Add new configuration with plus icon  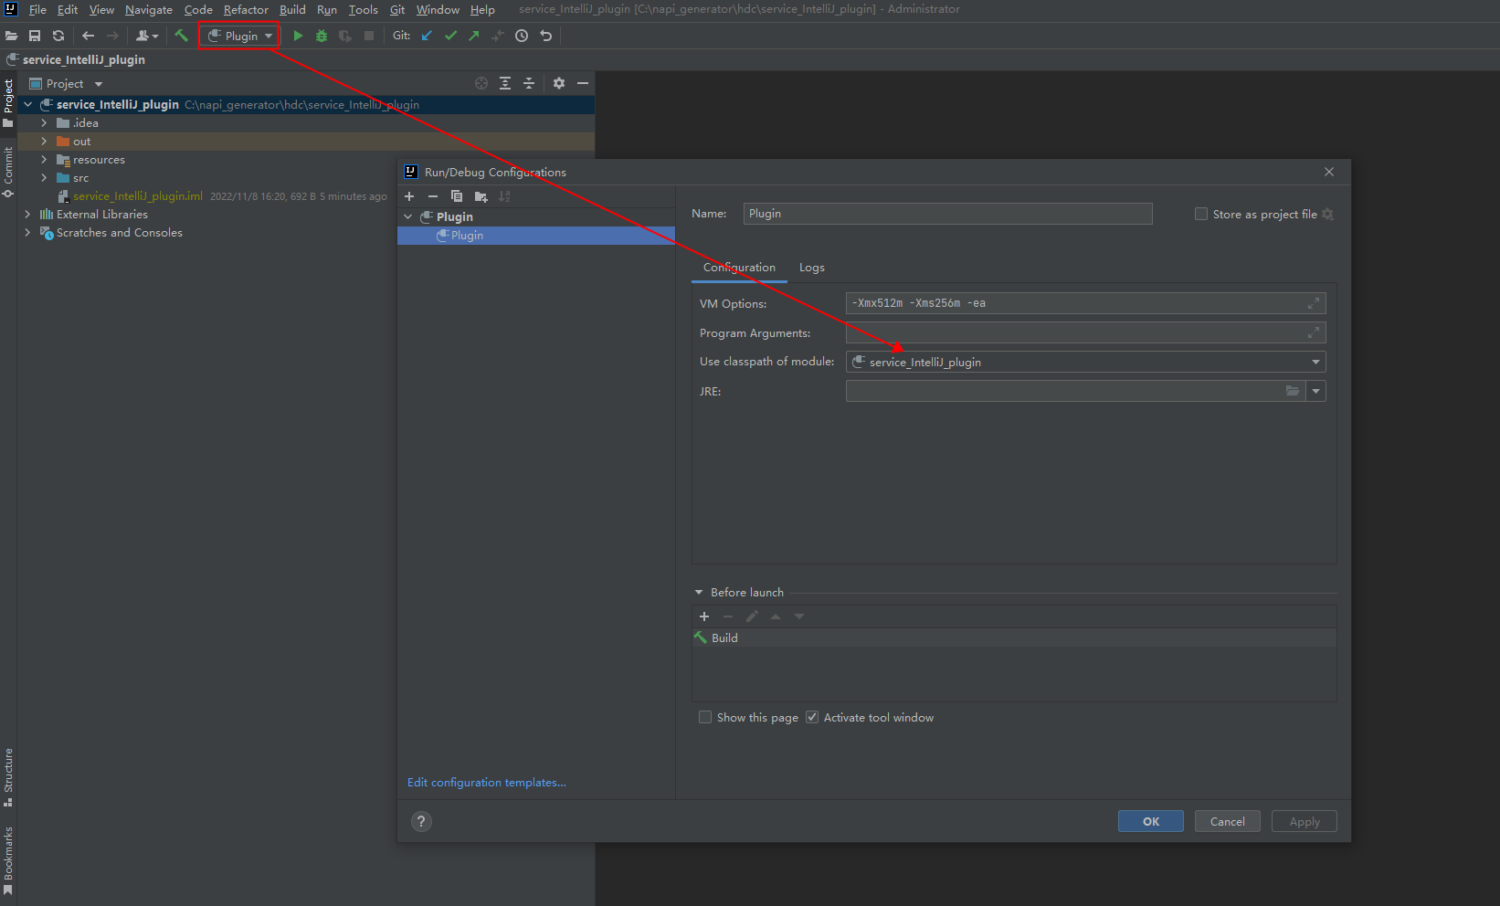[409, 196]
